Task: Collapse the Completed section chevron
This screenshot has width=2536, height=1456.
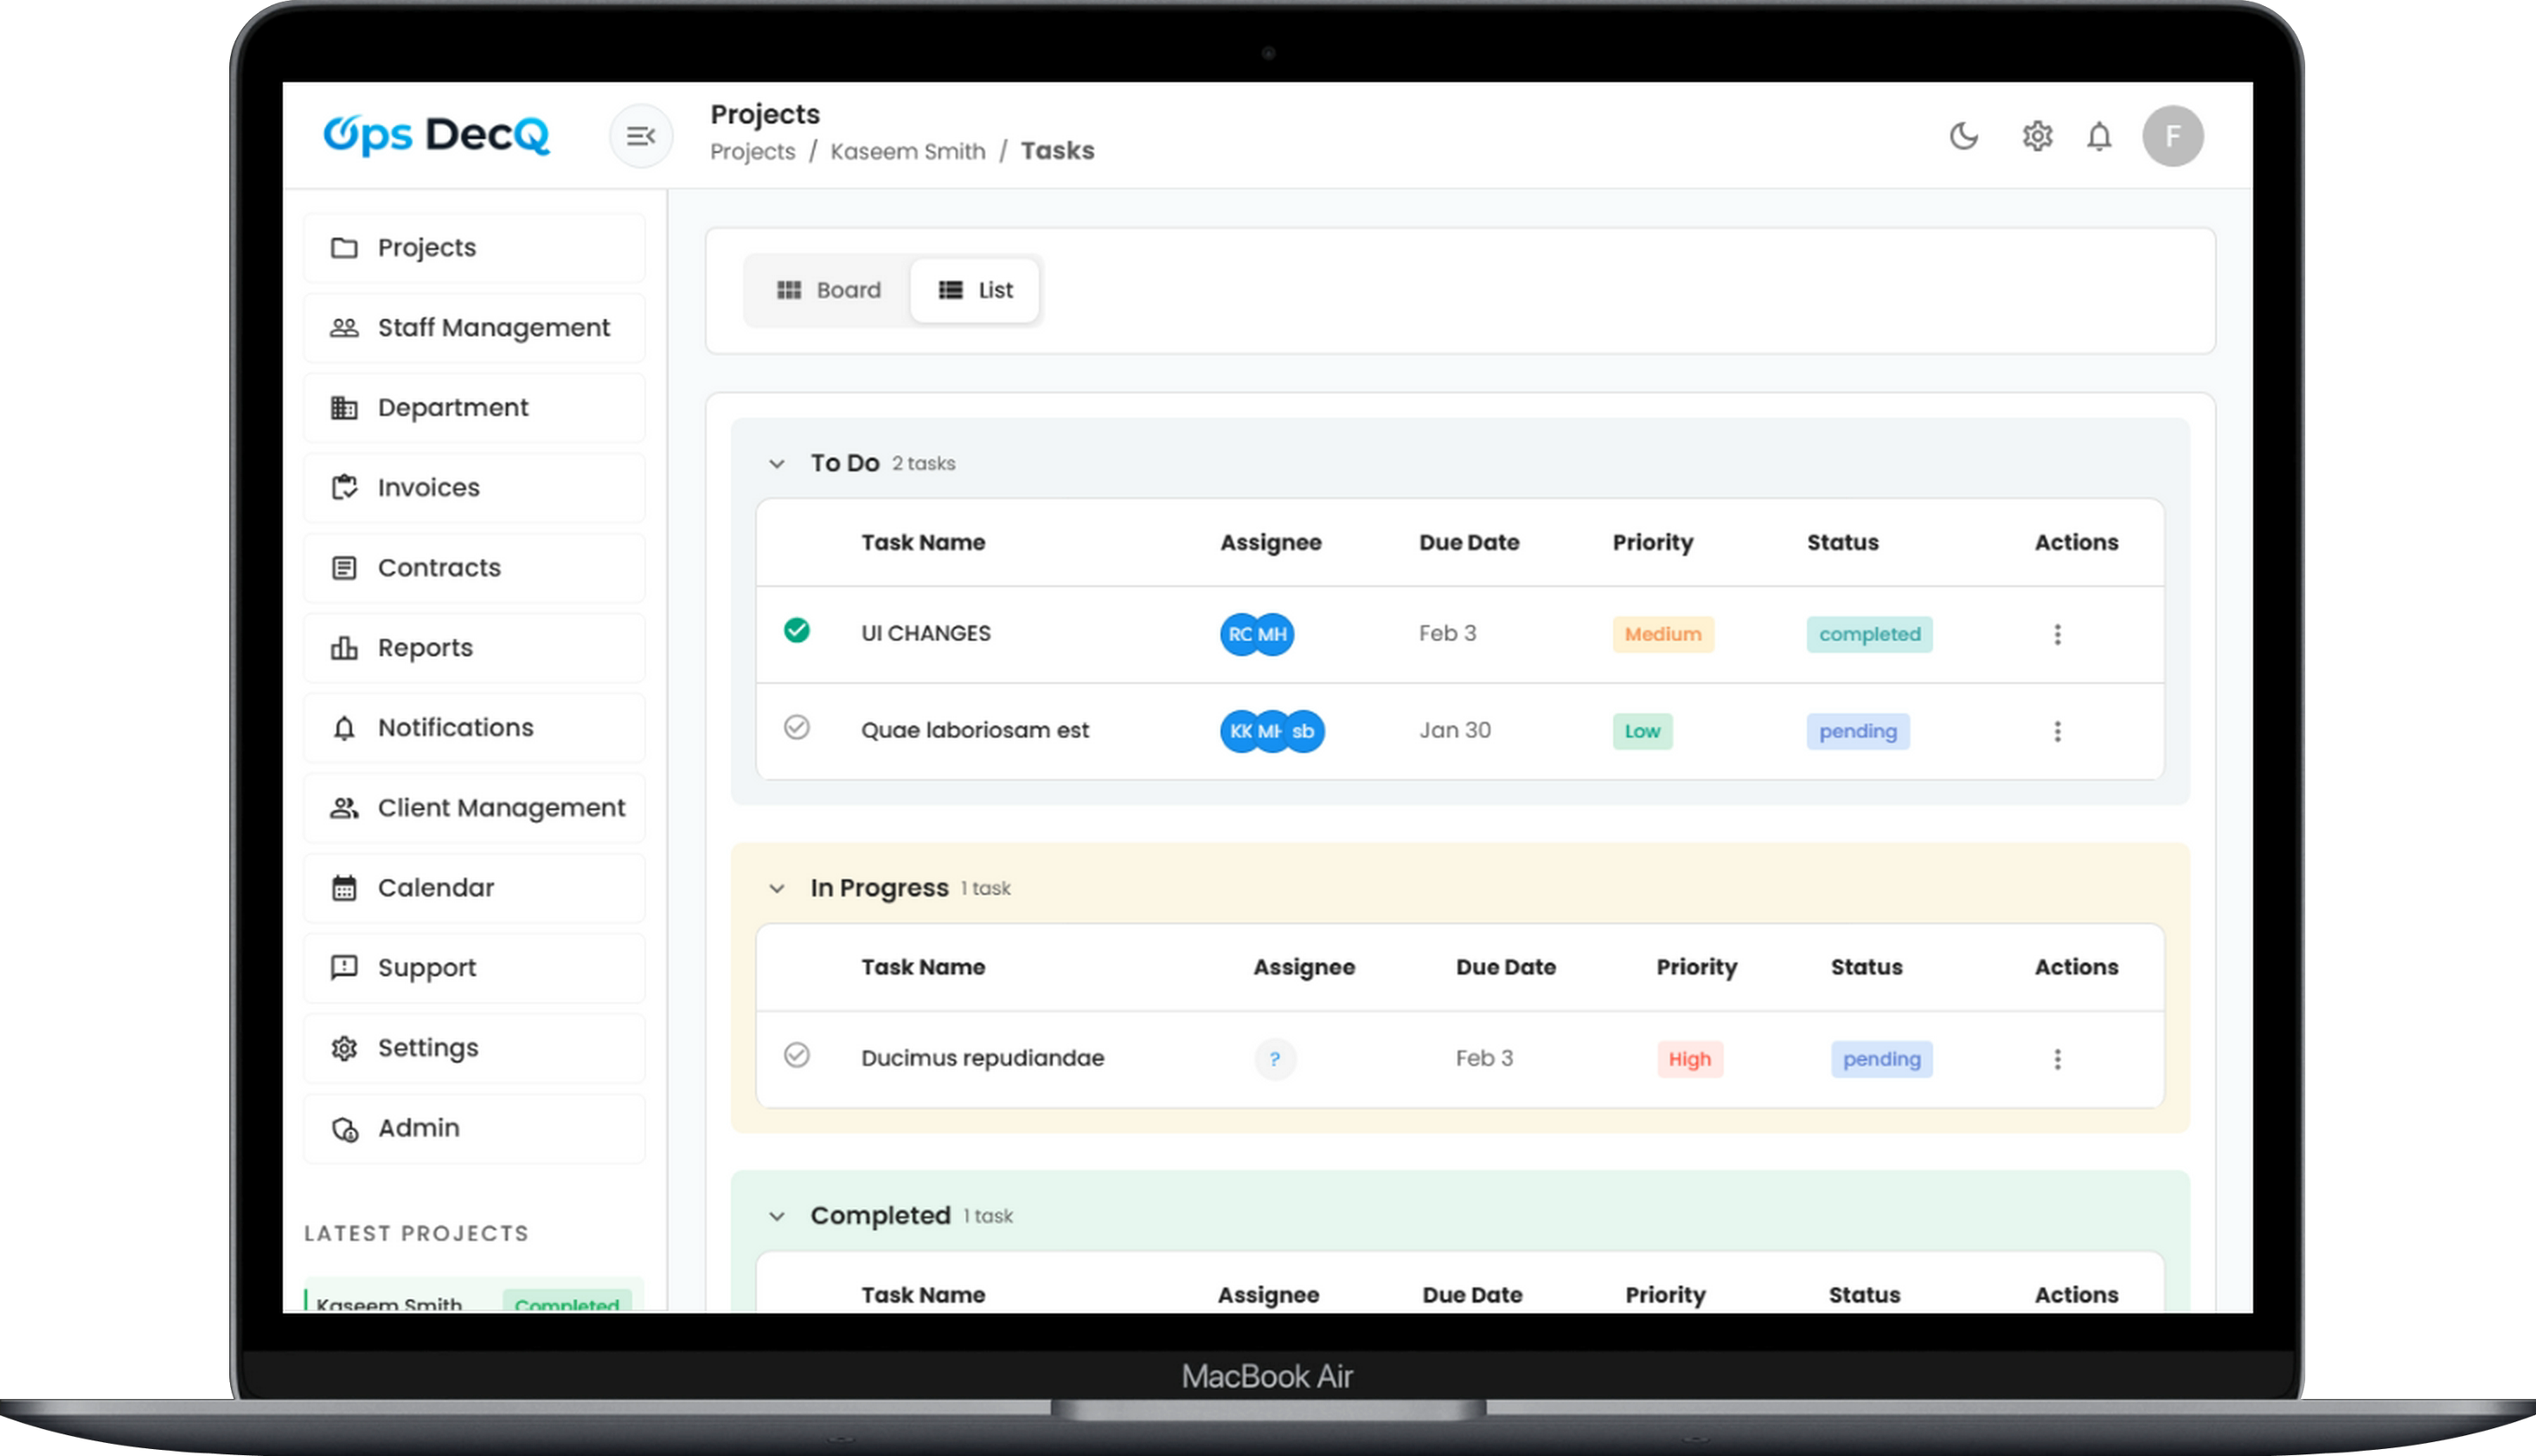Action: (x=777, y=1217)
